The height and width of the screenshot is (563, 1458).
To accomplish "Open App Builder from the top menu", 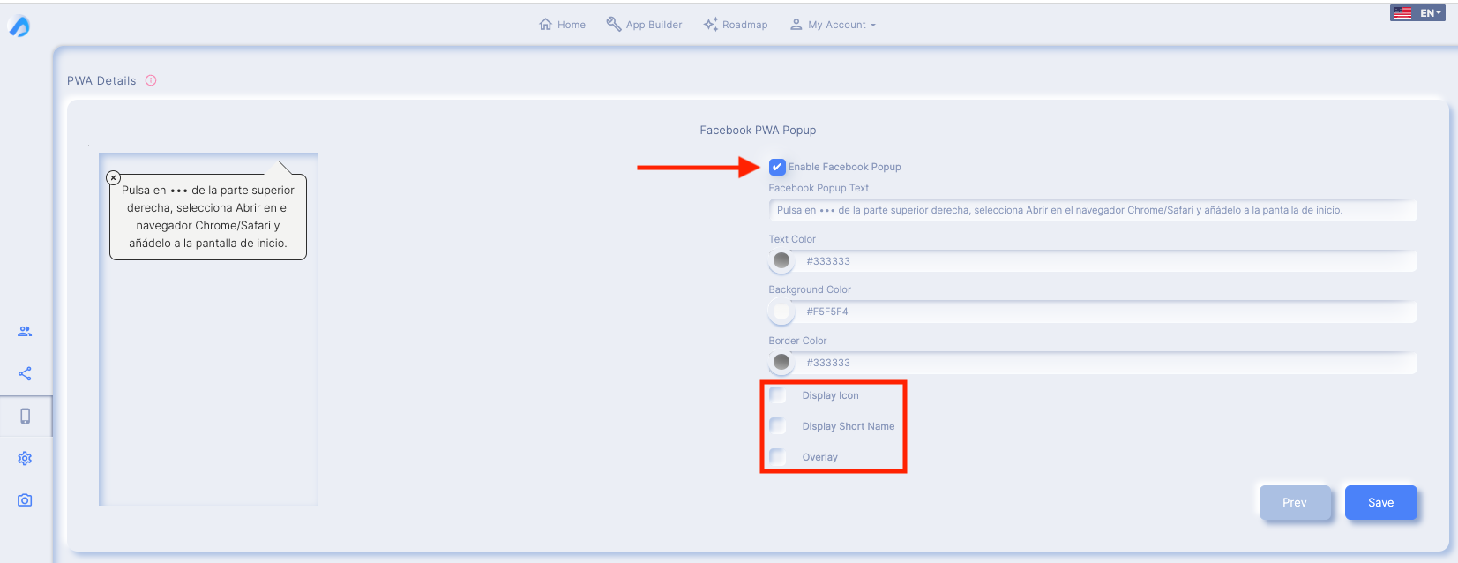I will tap(654, 25).
